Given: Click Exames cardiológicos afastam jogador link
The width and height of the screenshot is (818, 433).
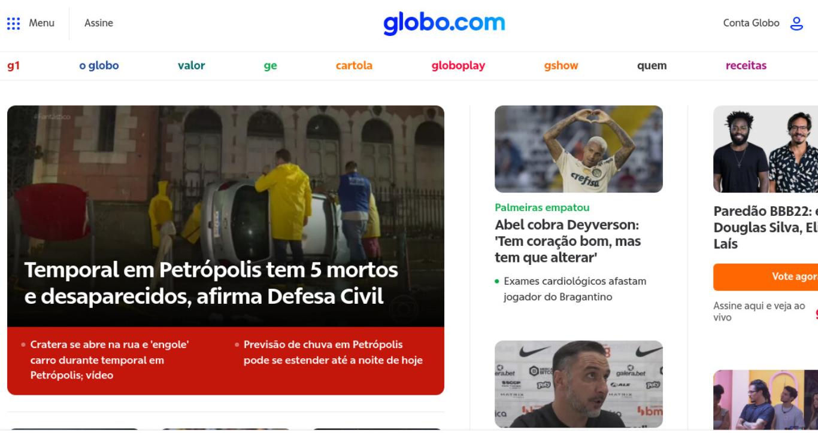Looking at the screenshot, I should [575, 289].
